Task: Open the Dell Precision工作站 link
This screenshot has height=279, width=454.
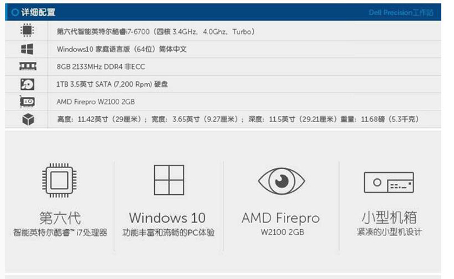Action: coord(401,13)
